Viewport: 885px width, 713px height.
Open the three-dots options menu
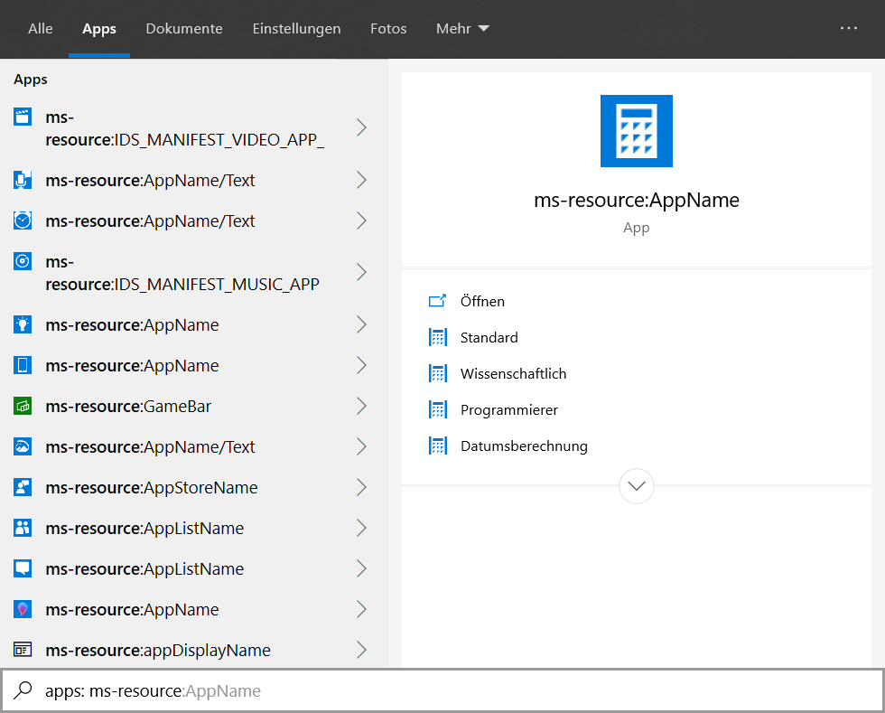pyautogui.click(x=848, y=28)
